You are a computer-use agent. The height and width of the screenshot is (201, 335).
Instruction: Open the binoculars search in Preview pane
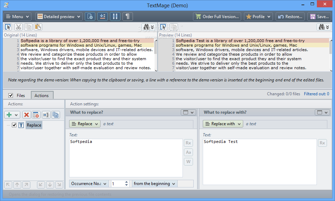324,27
